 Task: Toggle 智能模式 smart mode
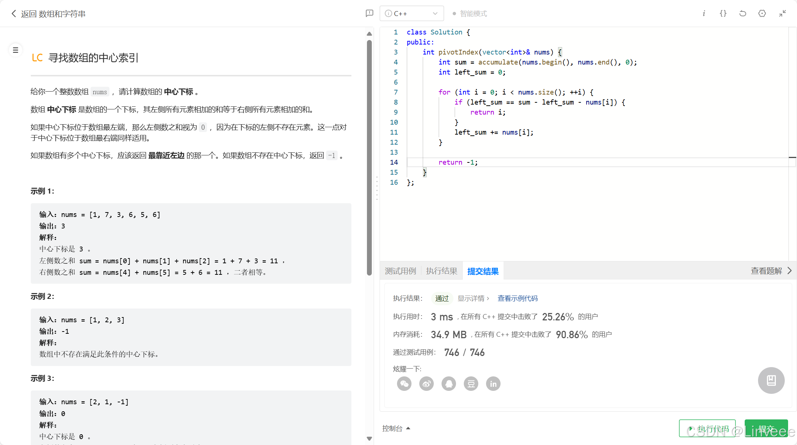coord(469,13)
